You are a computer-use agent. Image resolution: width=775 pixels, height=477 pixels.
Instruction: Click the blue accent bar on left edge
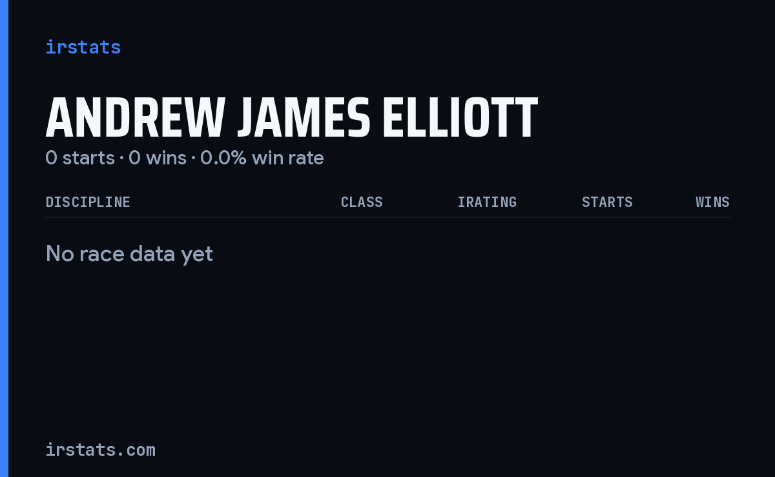(4, 238)
